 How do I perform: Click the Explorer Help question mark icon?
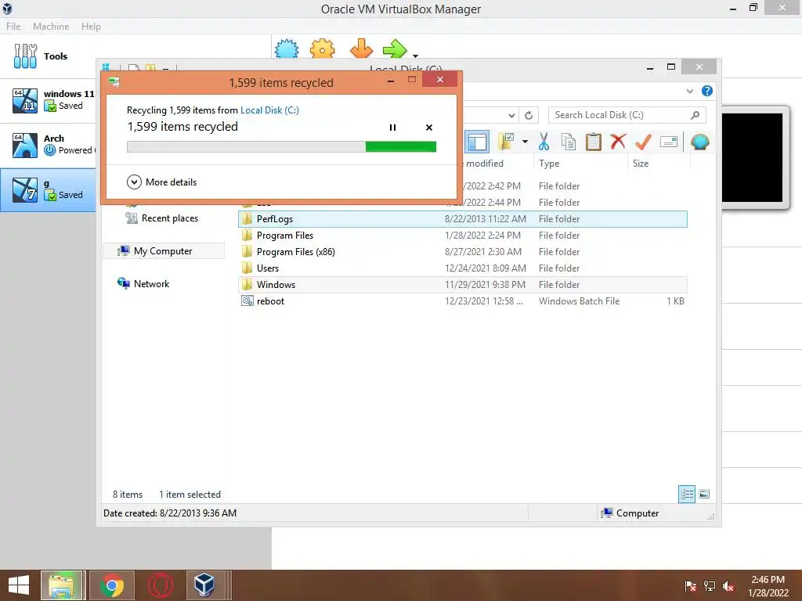[707, 91]
